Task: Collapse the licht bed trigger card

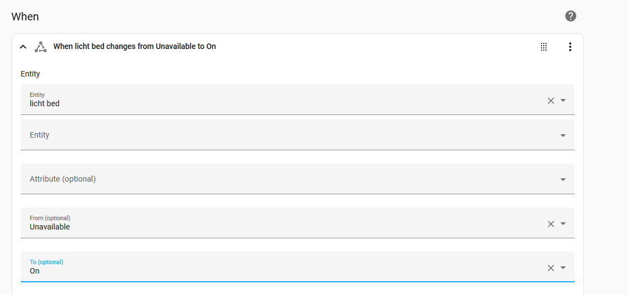Action: tap(23, 47)
